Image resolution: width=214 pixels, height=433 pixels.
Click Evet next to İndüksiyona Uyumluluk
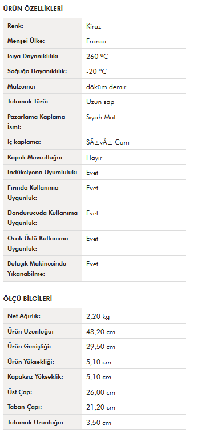click(x=92, y=173)
